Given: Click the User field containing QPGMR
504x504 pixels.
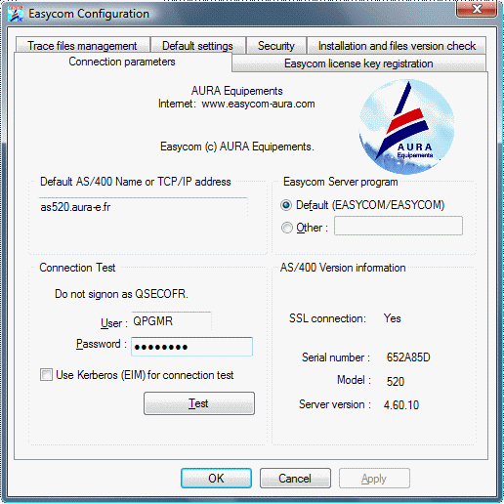Looking at the screenshot, I should tap(171, 321).
